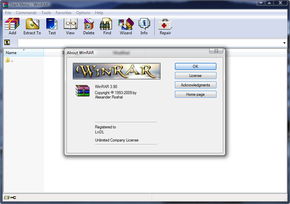Click the License button

click(x=195, y=76)
